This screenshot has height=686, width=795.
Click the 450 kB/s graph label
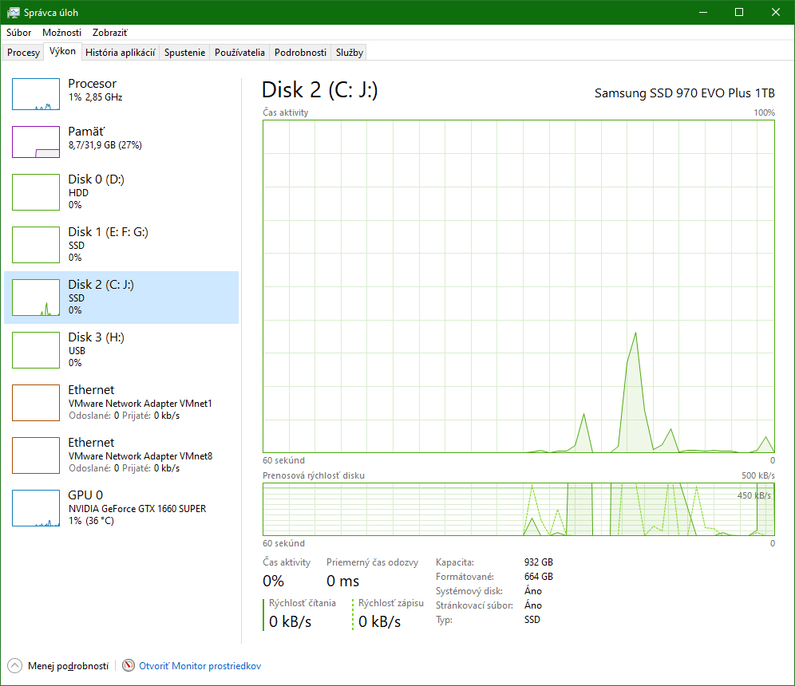click(754, 495)
